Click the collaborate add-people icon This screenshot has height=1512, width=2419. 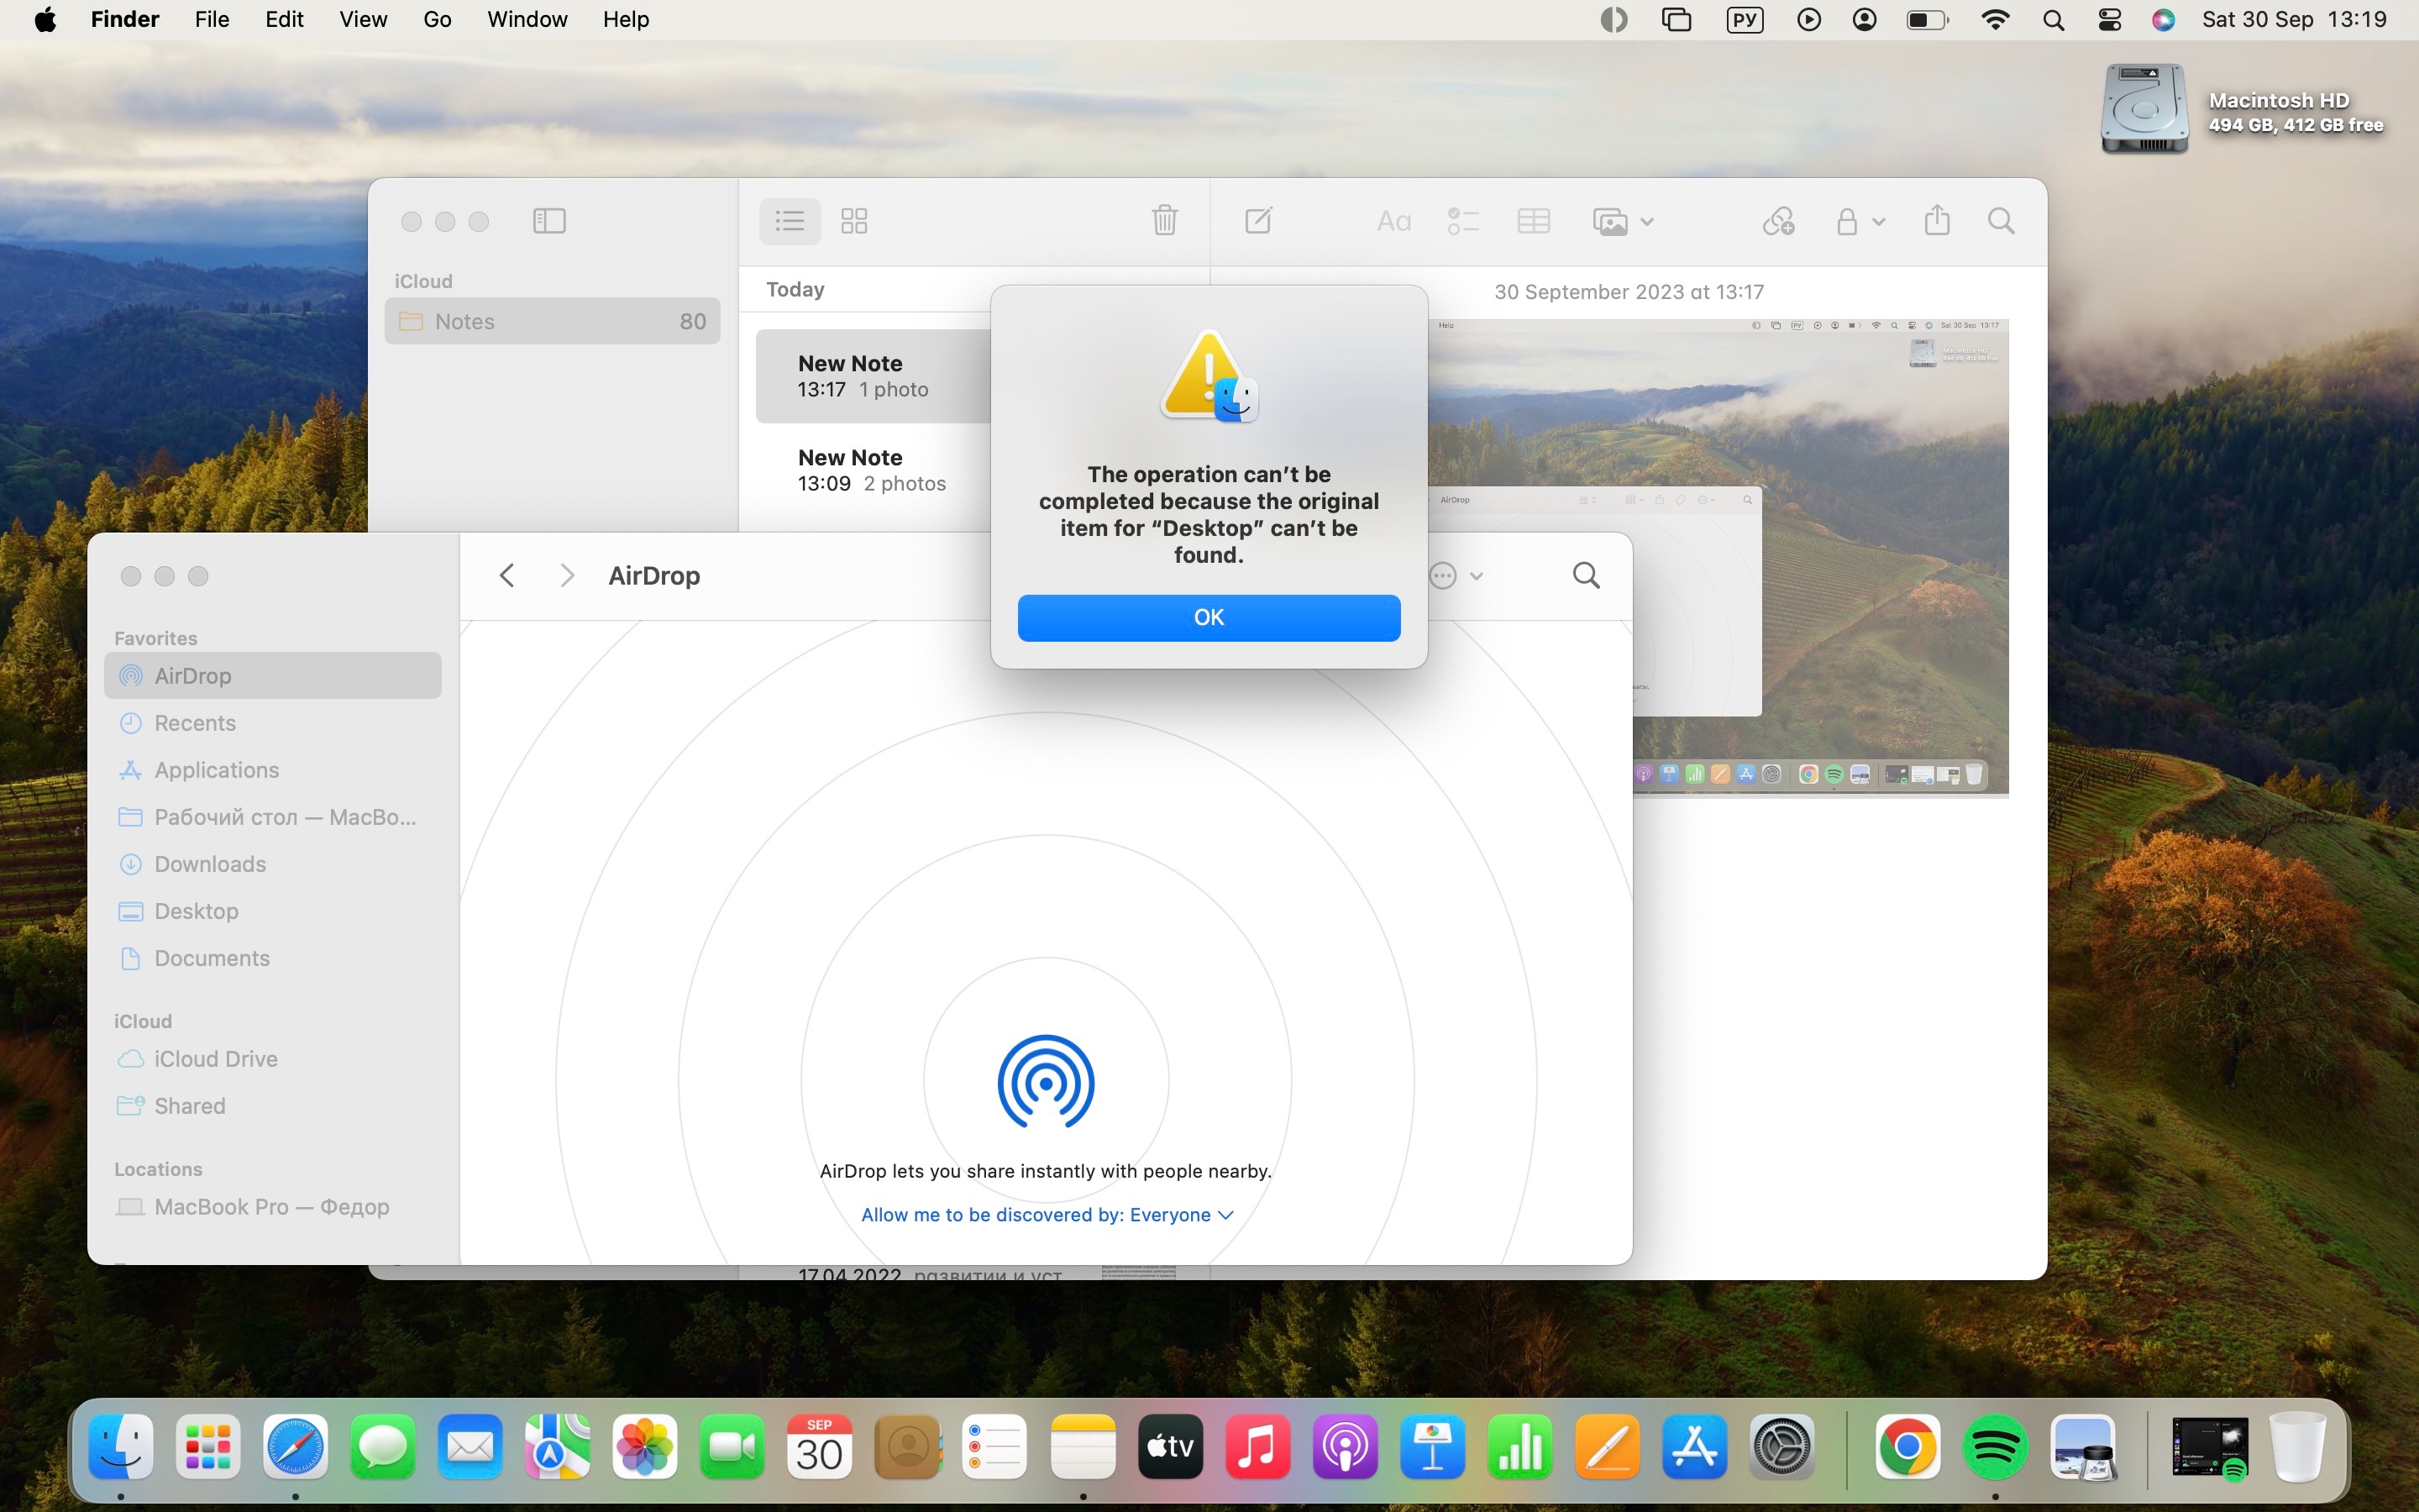1778,221
